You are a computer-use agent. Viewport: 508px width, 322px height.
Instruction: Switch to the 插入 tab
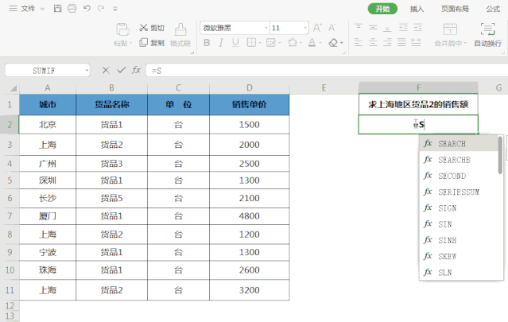coord(417,9)
